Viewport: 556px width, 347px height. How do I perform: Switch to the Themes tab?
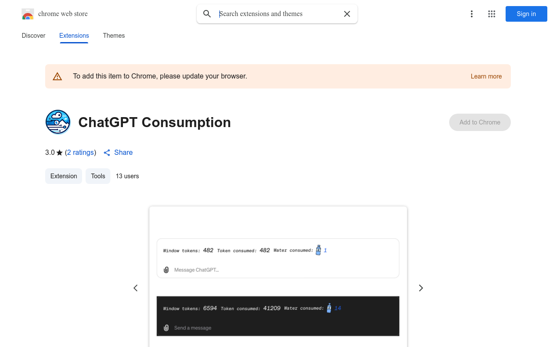point(114,36)
